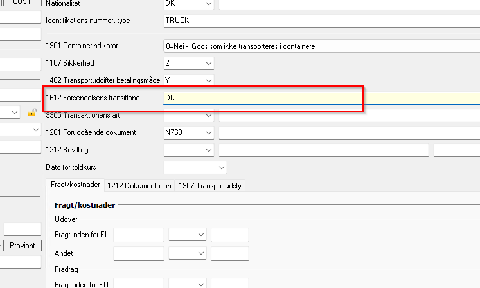
Task: Open the Fragt inden for EU currency dropdown
Action: pos(200,235)
